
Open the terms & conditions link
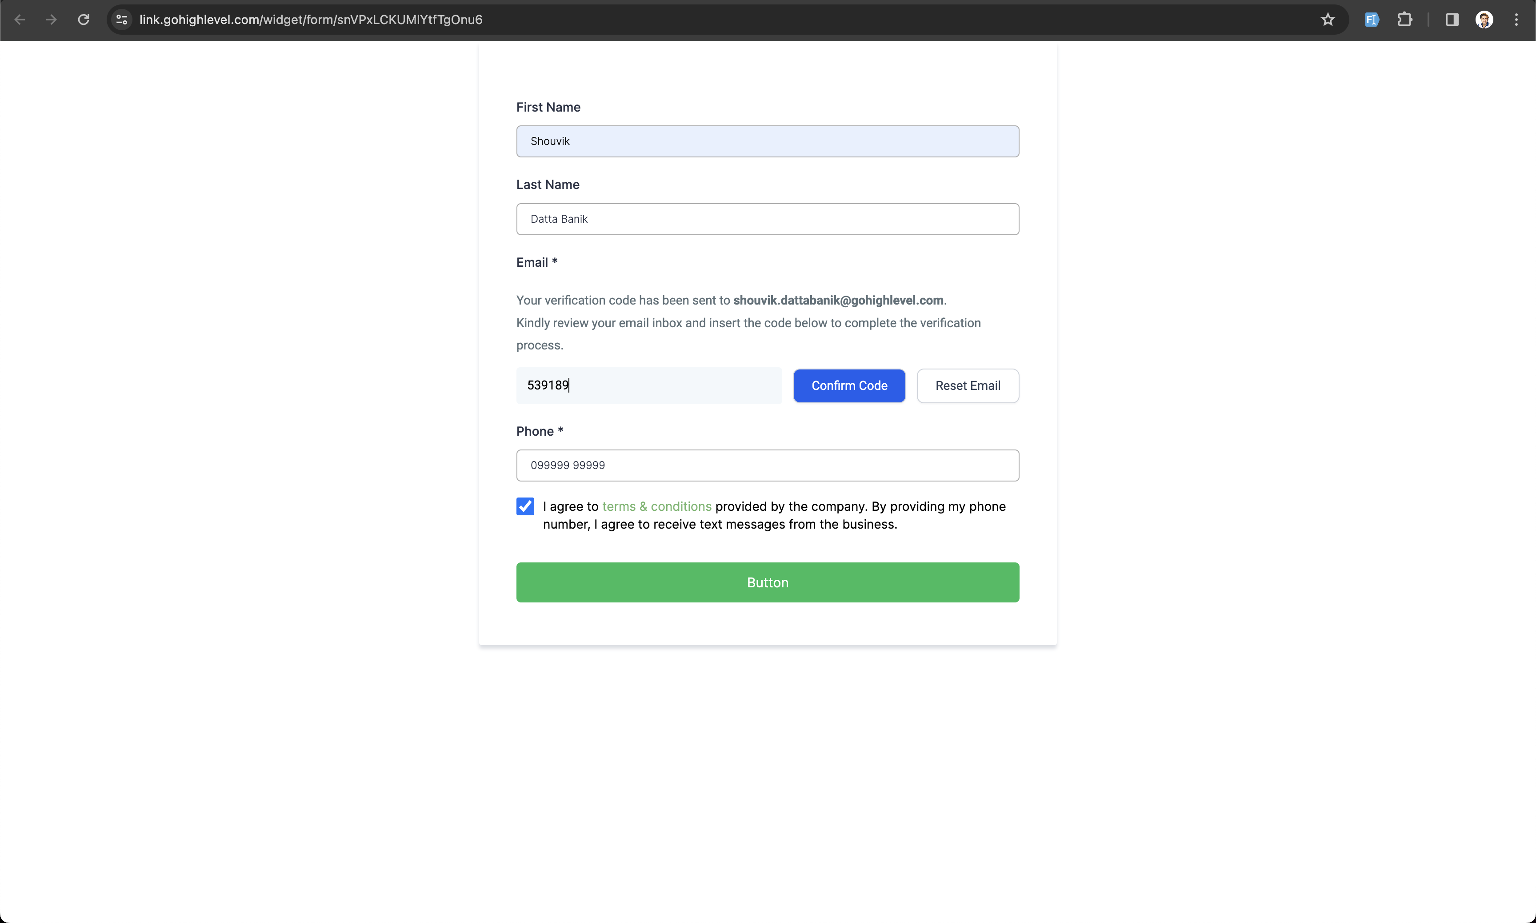tap(656, 506)
